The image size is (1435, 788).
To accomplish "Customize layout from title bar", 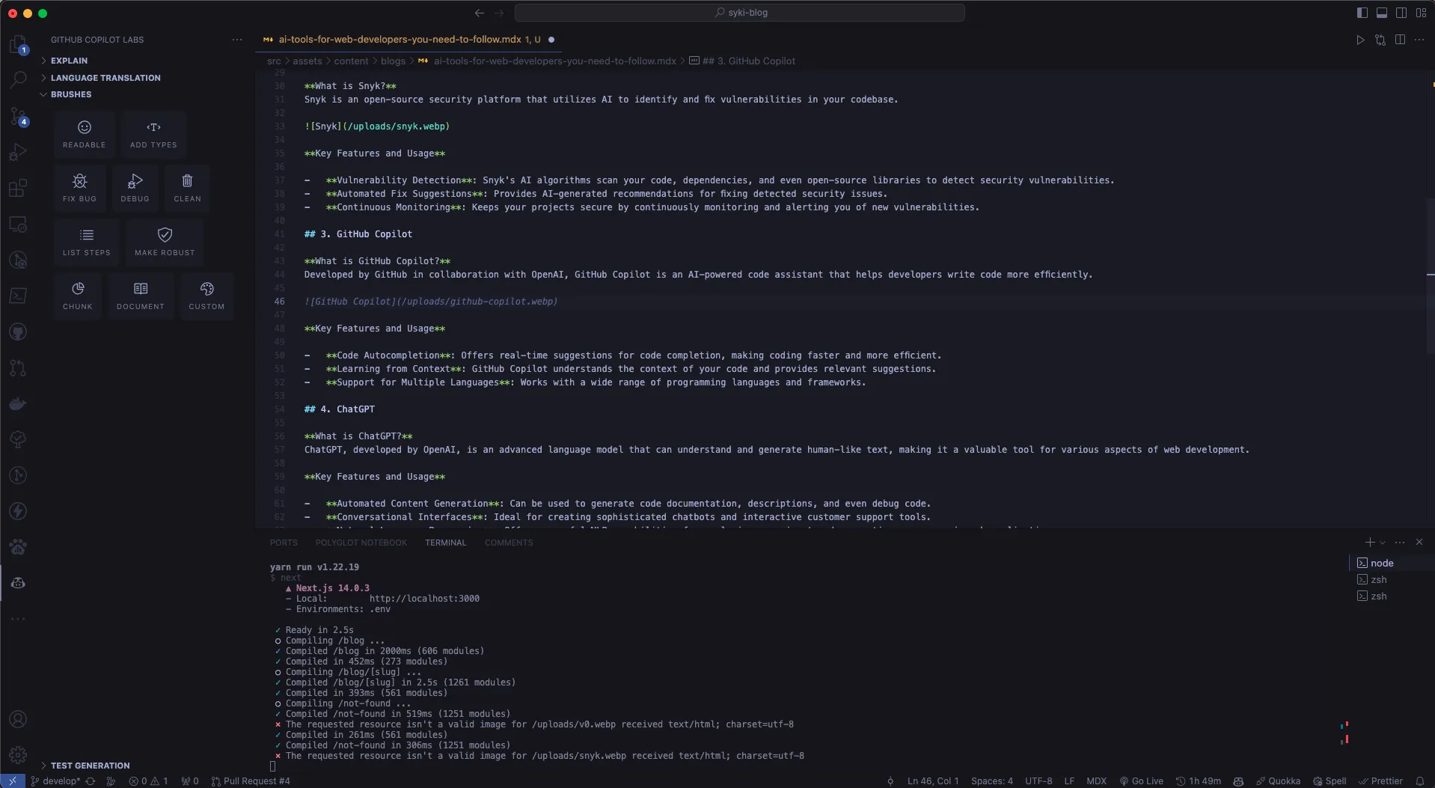I will (x=1421, y=13).
